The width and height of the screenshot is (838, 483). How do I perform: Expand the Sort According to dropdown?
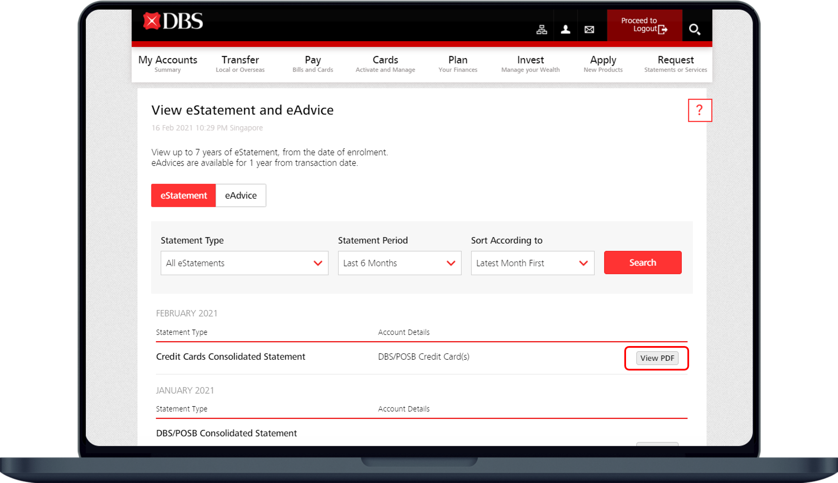pos(532,263)
